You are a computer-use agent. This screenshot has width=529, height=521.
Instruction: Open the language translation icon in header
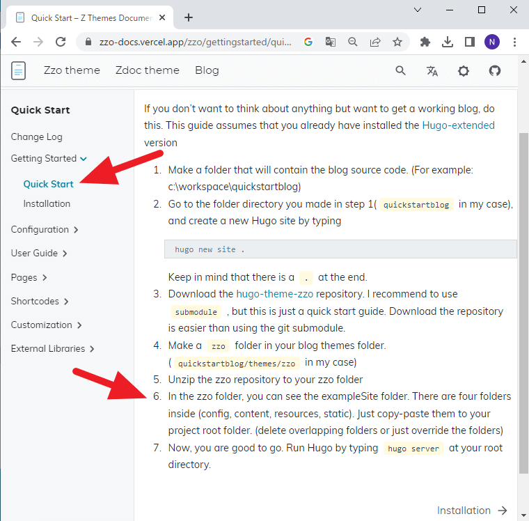point(432,70)
